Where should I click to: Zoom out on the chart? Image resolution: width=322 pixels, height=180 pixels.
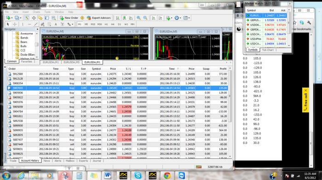(145, 18)
